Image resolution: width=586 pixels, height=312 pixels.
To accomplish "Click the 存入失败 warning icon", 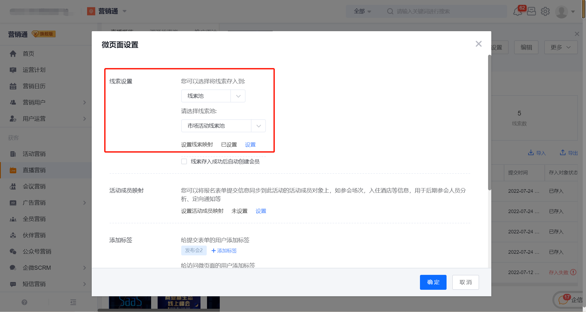I will pos(573,272).
